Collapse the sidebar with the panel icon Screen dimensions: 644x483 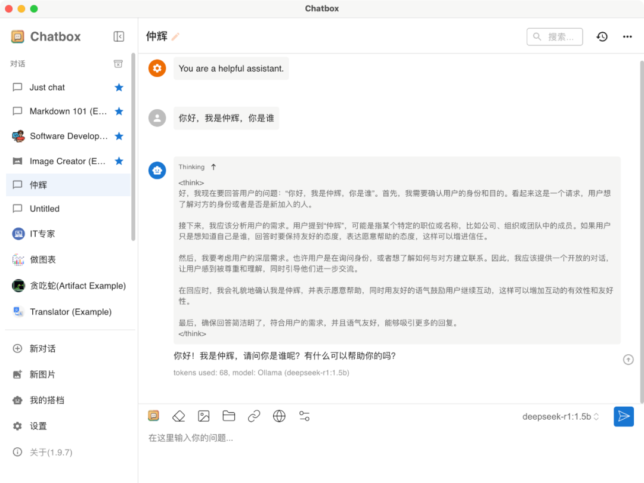119,36
